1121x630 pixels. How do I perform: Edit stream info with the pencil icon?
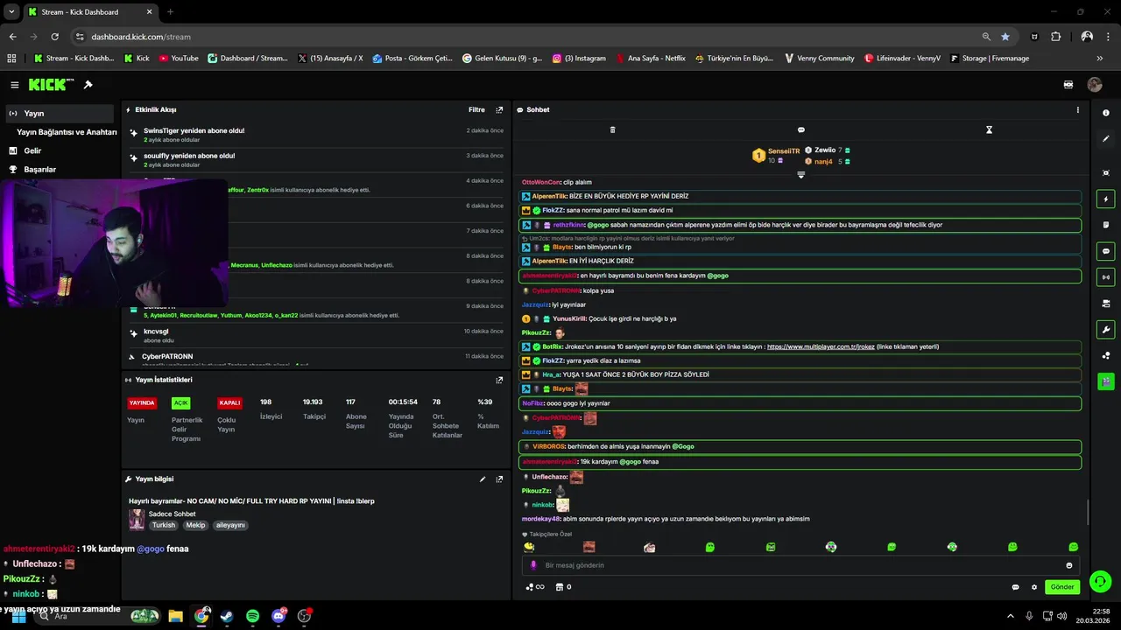[x=482, y=479]
